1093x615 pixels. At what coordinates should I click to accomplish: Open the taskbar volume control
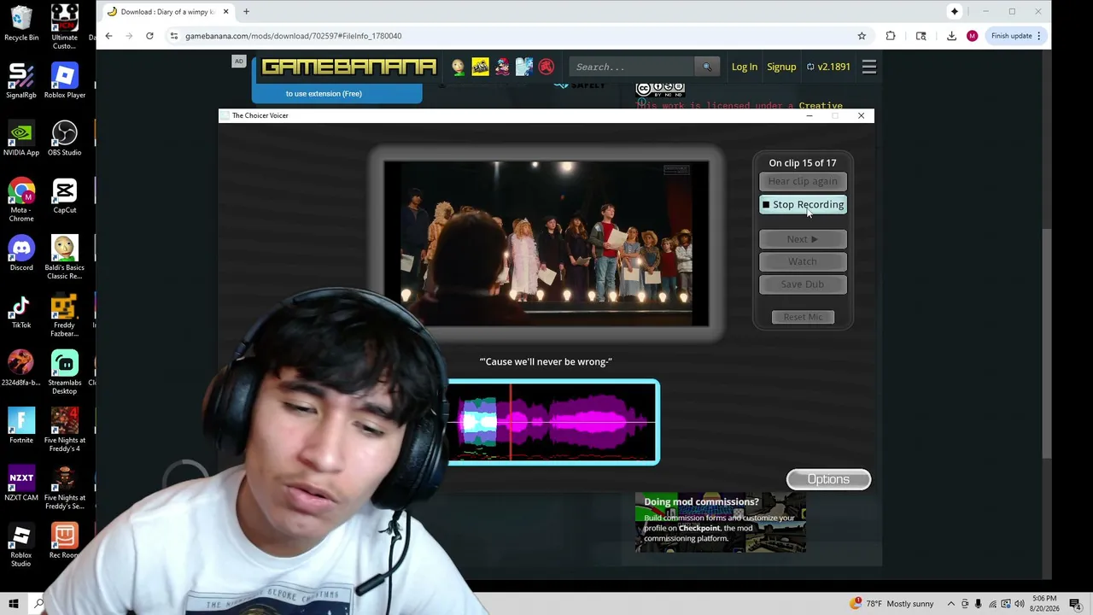1019,604
